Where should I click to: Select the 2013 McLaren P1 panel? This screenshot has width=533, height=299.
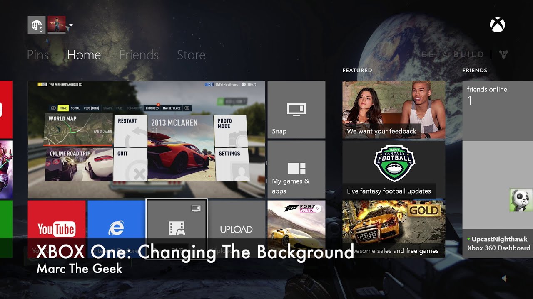tap(181, 148)
